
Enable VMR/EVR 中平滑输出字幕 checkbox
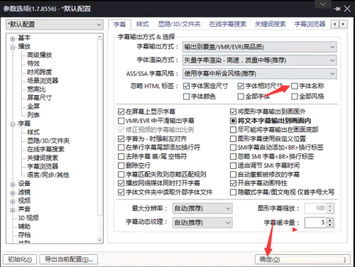121,121
